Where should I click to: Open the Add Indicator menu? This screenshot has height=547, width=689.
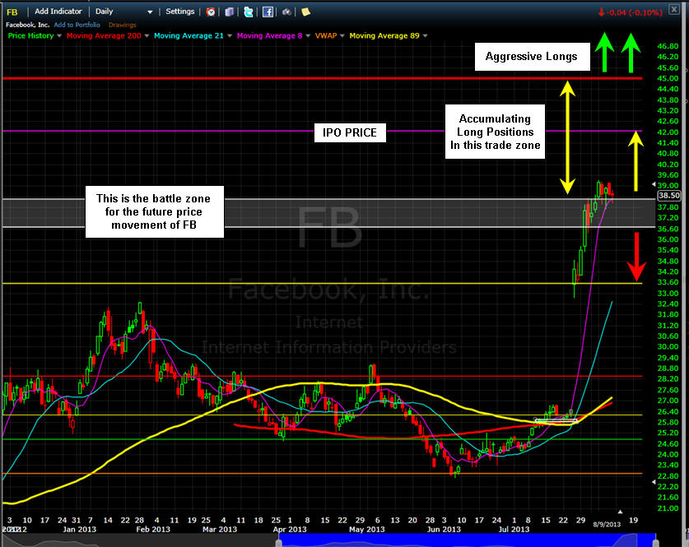tap(58, 12)
